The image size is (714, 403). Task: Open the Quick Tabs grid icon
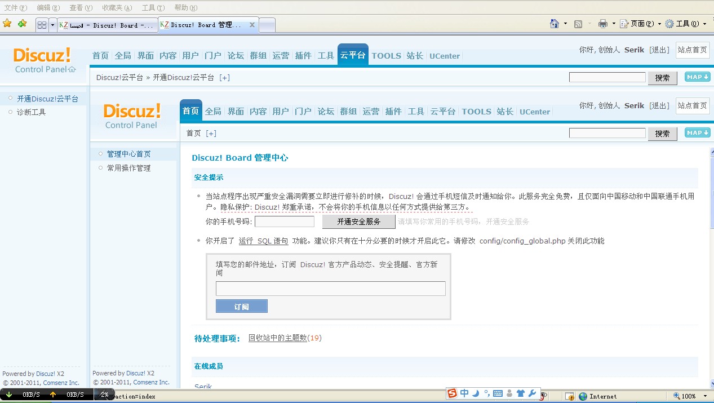(42, 25)
